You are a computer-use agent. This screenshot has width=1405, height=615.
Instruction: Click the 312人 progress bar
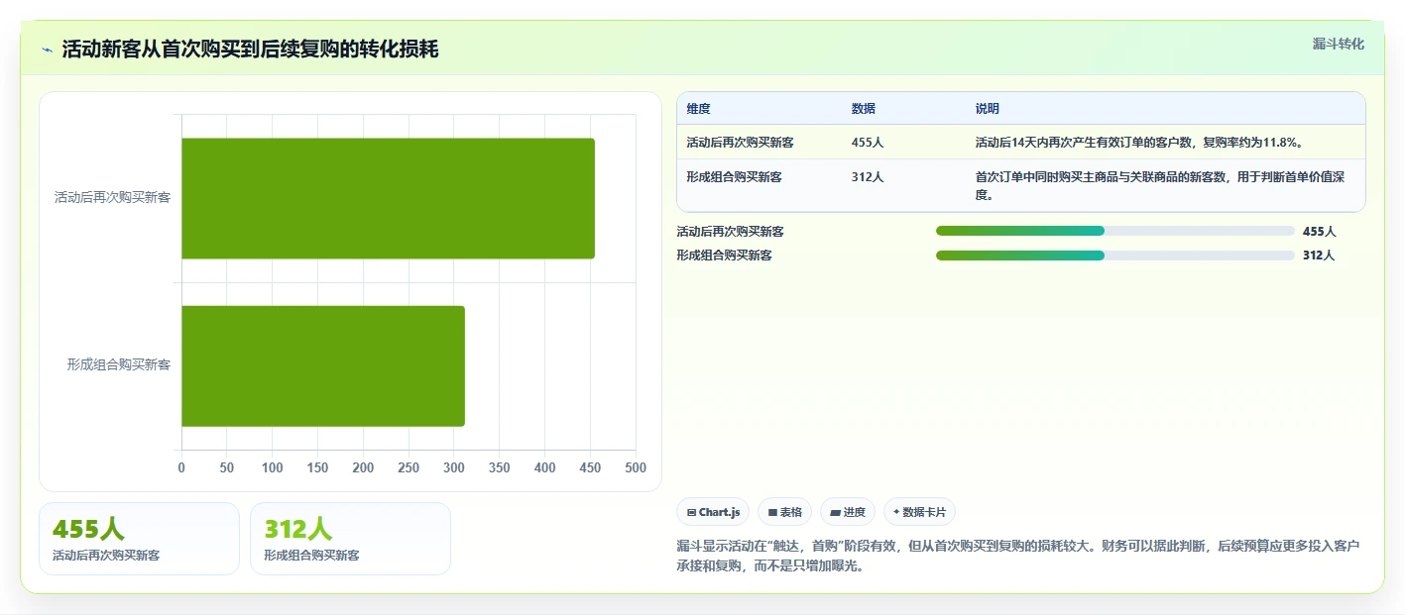click(1115, 255)
